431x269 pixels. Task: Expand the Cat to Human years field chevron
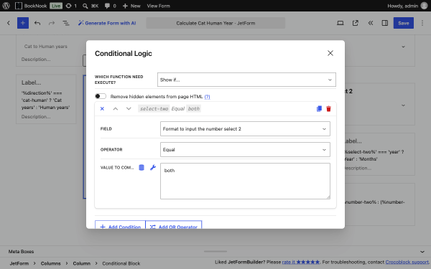[403, 47]
